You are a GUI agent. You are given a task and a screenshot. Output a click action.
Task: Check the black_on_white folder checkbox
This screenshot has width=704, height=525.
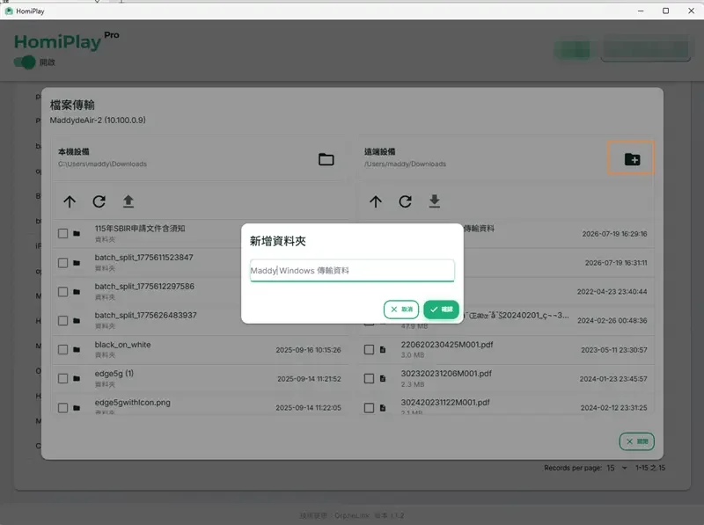(62, 349)
